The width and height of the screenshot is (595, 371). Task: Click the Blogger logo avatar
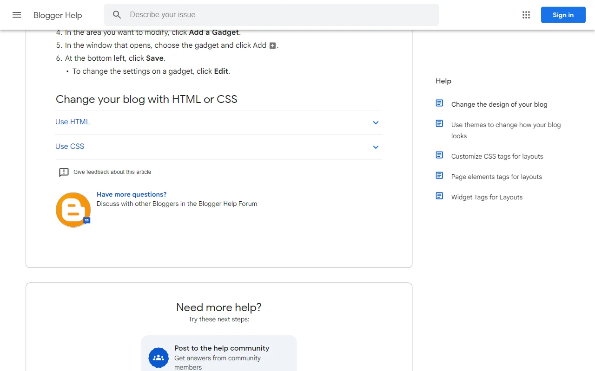pos(73,210)
